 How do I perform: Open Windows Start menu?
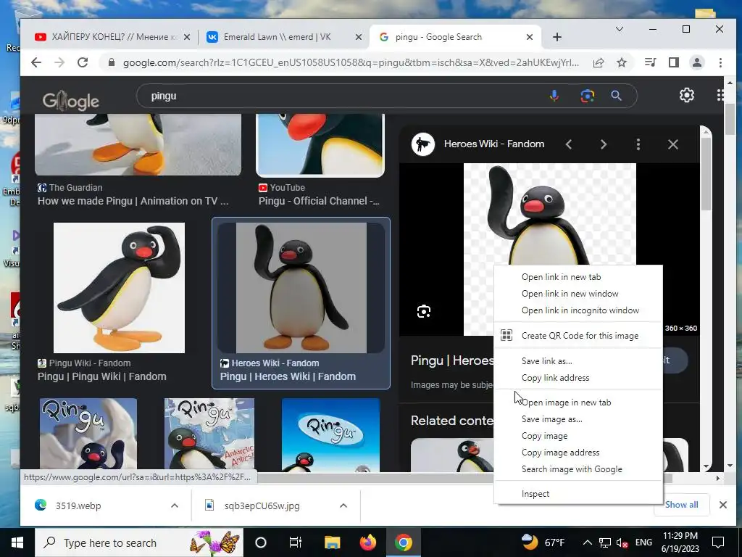[x=17, y=542]
